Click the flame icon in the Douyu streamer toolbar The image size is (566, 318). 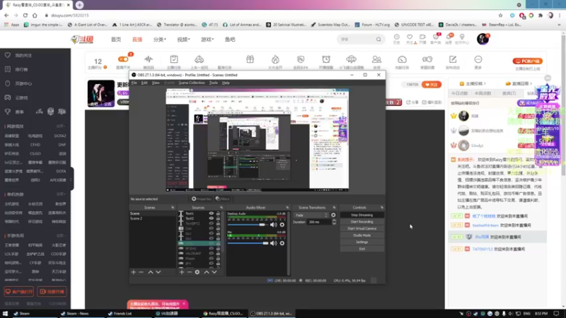click(x=275, y=59)
